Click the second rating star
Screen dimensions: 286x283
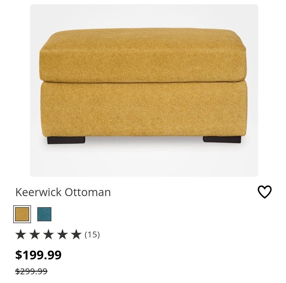(x=35, y=235)
